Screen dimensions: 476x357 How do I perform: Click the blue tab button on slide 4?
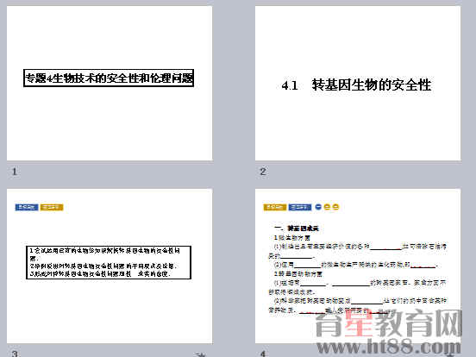300,207
